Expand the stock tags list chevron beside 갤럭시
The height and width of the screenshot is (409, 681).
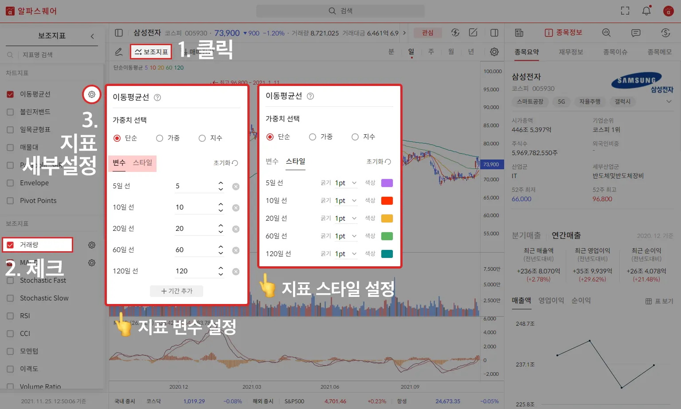click(669, 101)
